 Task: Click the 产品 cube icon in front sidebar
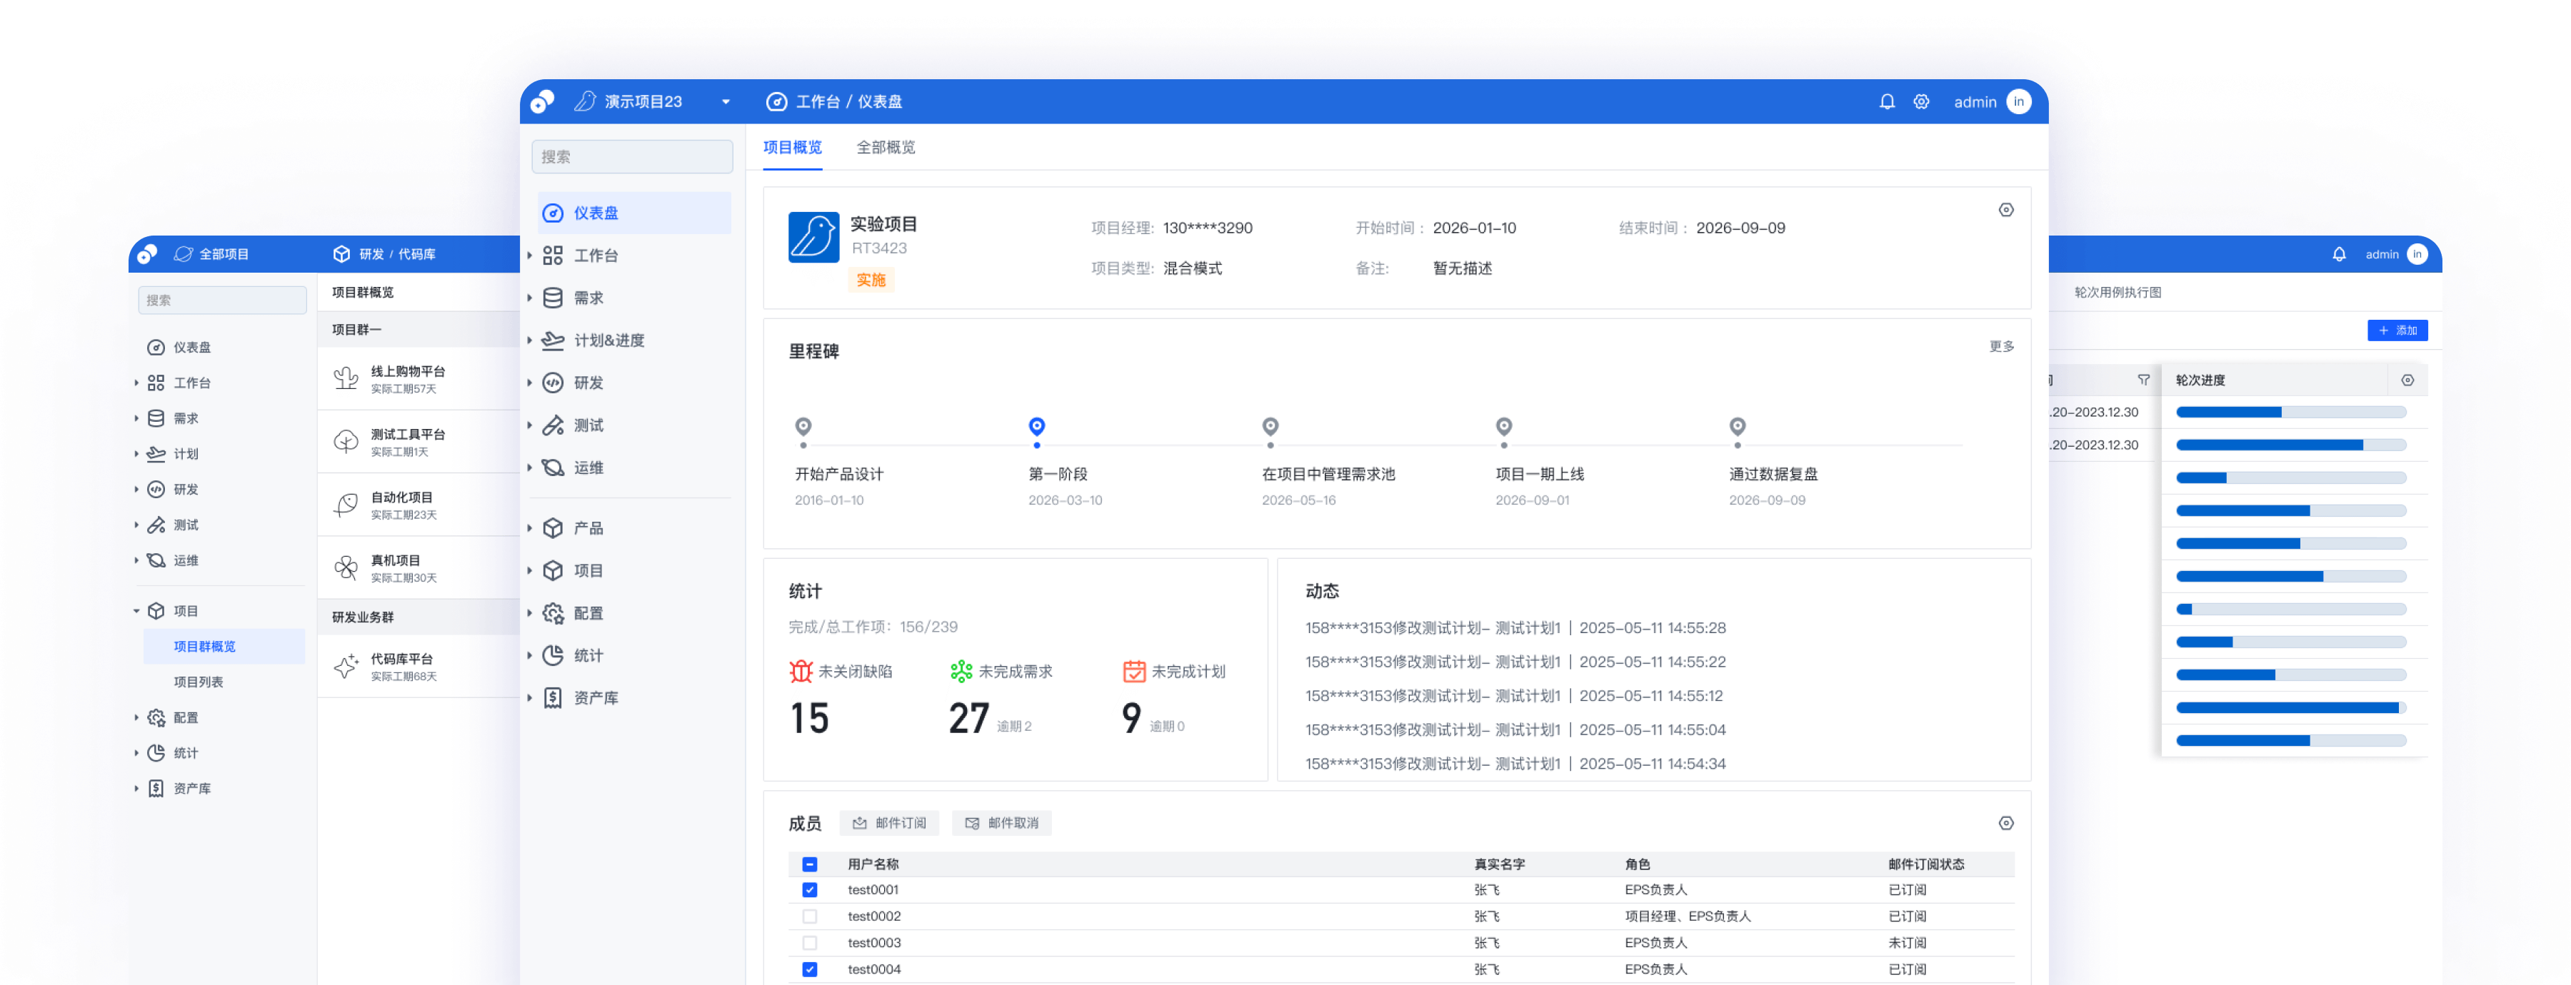tap(553, 528)
